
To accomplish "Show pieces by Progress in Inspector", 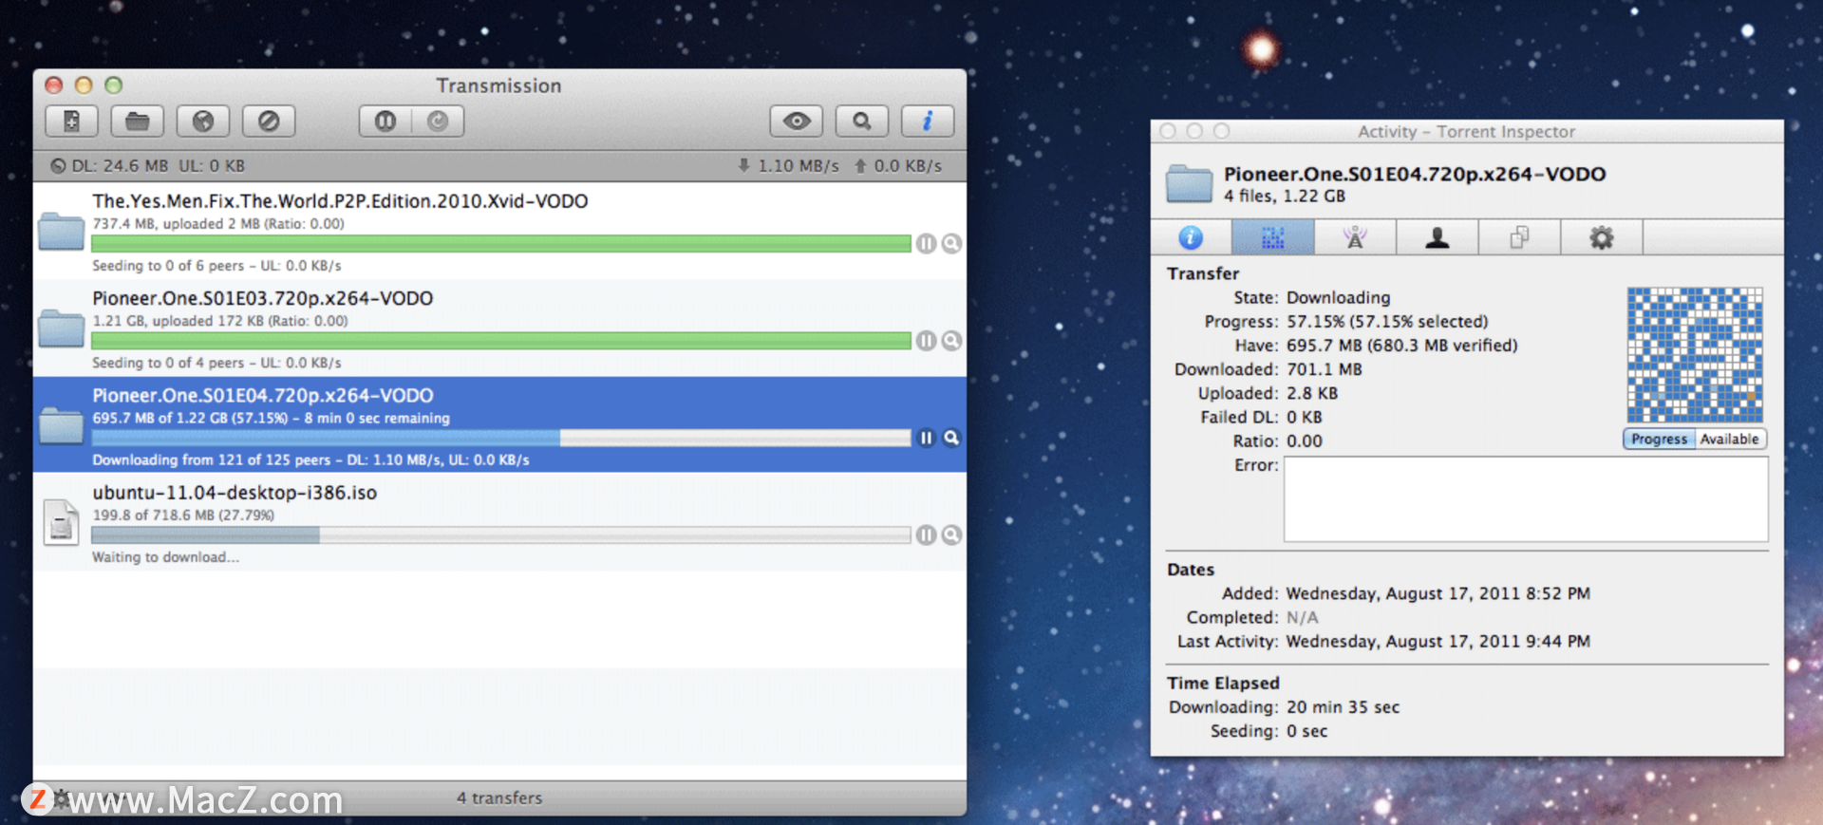I will click(1659, 440).
